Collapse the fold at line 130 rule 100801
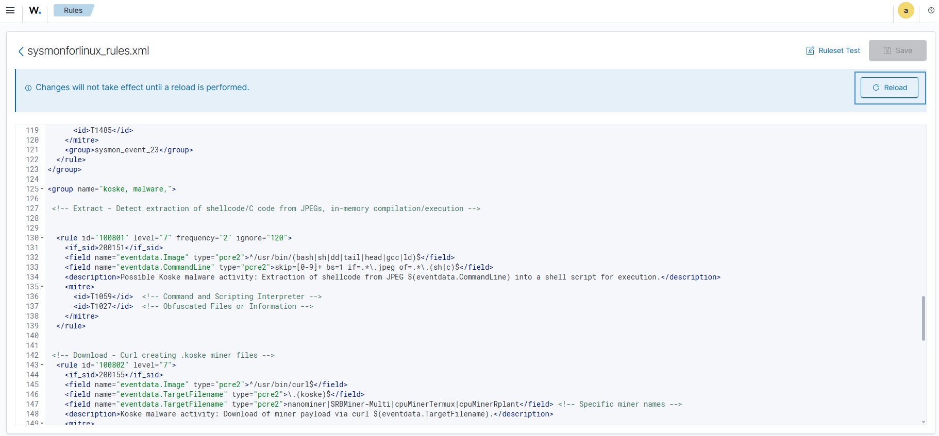The image size is (939, 436). click(42, 238)
